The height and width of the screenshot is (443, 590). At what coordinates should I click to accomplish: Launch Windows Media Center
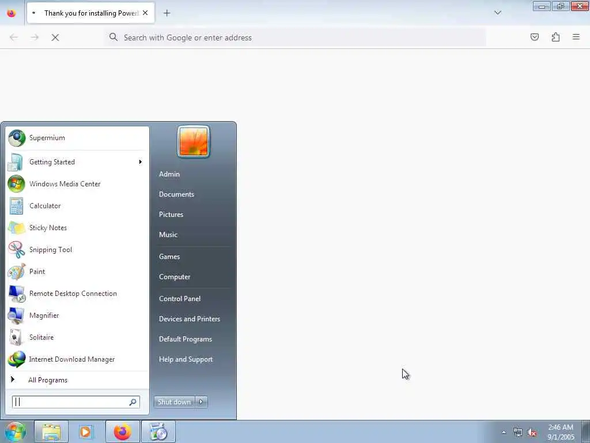click(77, 184)
